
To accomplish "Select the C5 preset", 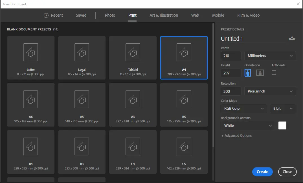I will [x=184, y=152].
